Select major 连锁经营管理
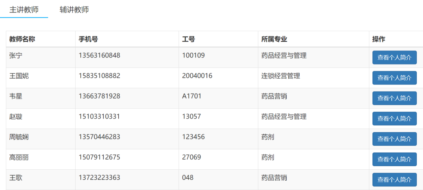This screenshot has width=423, height=190. (x=280, y=76)
